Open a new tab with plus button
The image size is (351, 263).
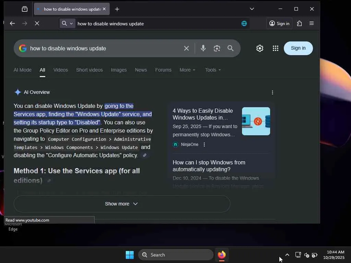(117, 9)
